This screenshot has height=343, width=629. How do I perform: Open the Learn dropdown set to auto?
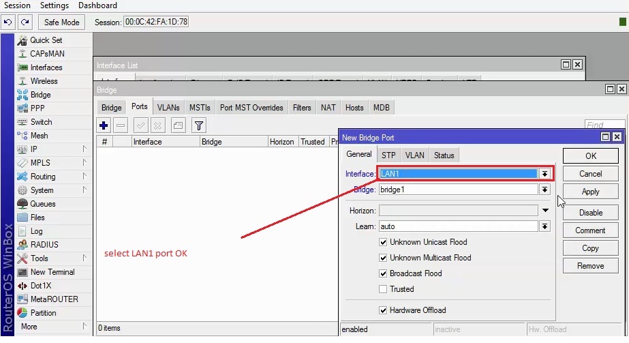(x=544, y=226)
